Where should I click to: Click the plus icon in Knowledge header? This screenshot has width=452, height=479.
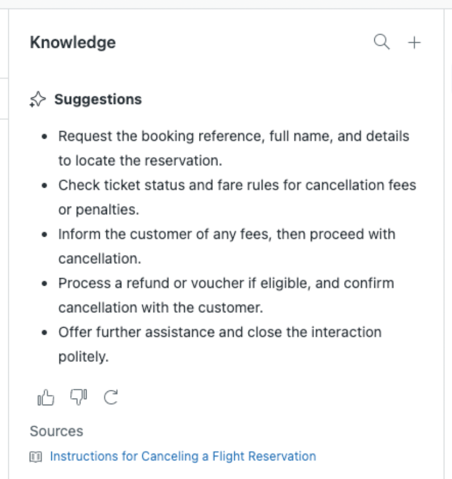pos(414,42)
